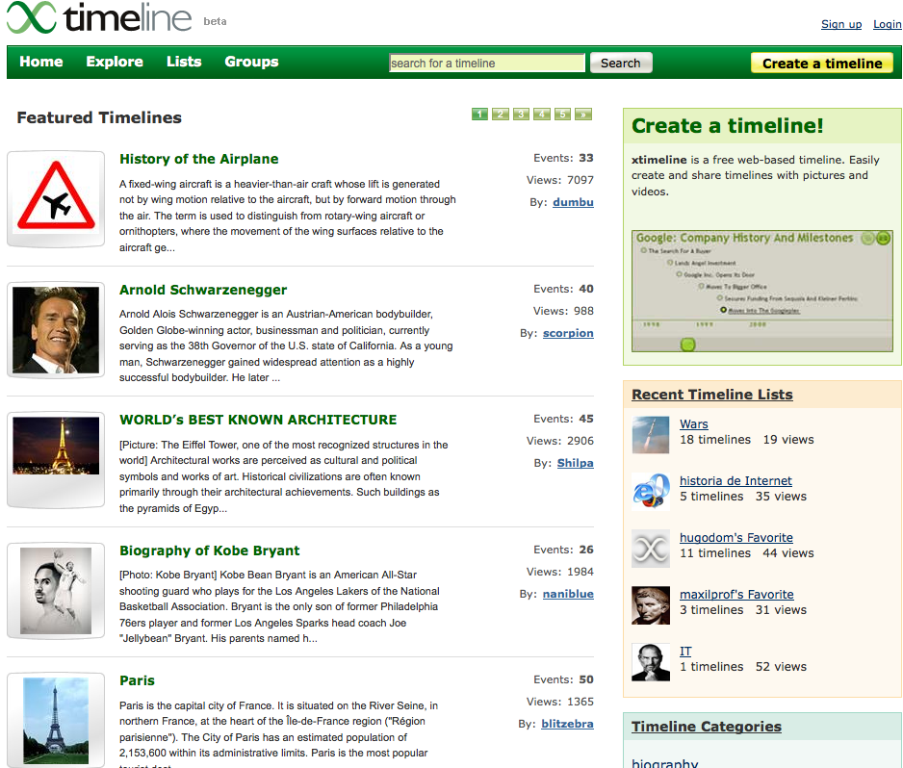Select the 'Moves Into The Googleplex' event marker
903x768 pixels.
coord(724,311)
